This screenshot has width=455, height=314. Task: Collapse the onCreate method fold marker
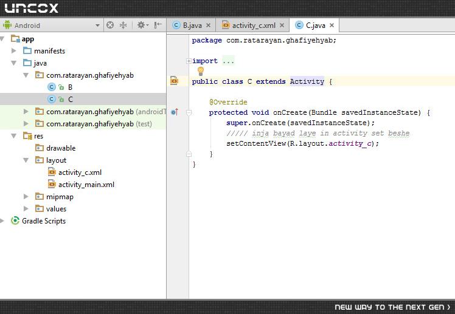tap(189, 112)
